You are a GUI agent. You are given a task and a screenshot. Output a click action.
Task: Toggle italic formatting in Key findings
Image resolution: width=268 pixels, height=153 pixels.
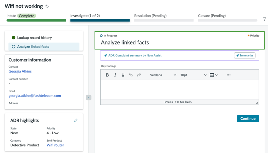115,75
